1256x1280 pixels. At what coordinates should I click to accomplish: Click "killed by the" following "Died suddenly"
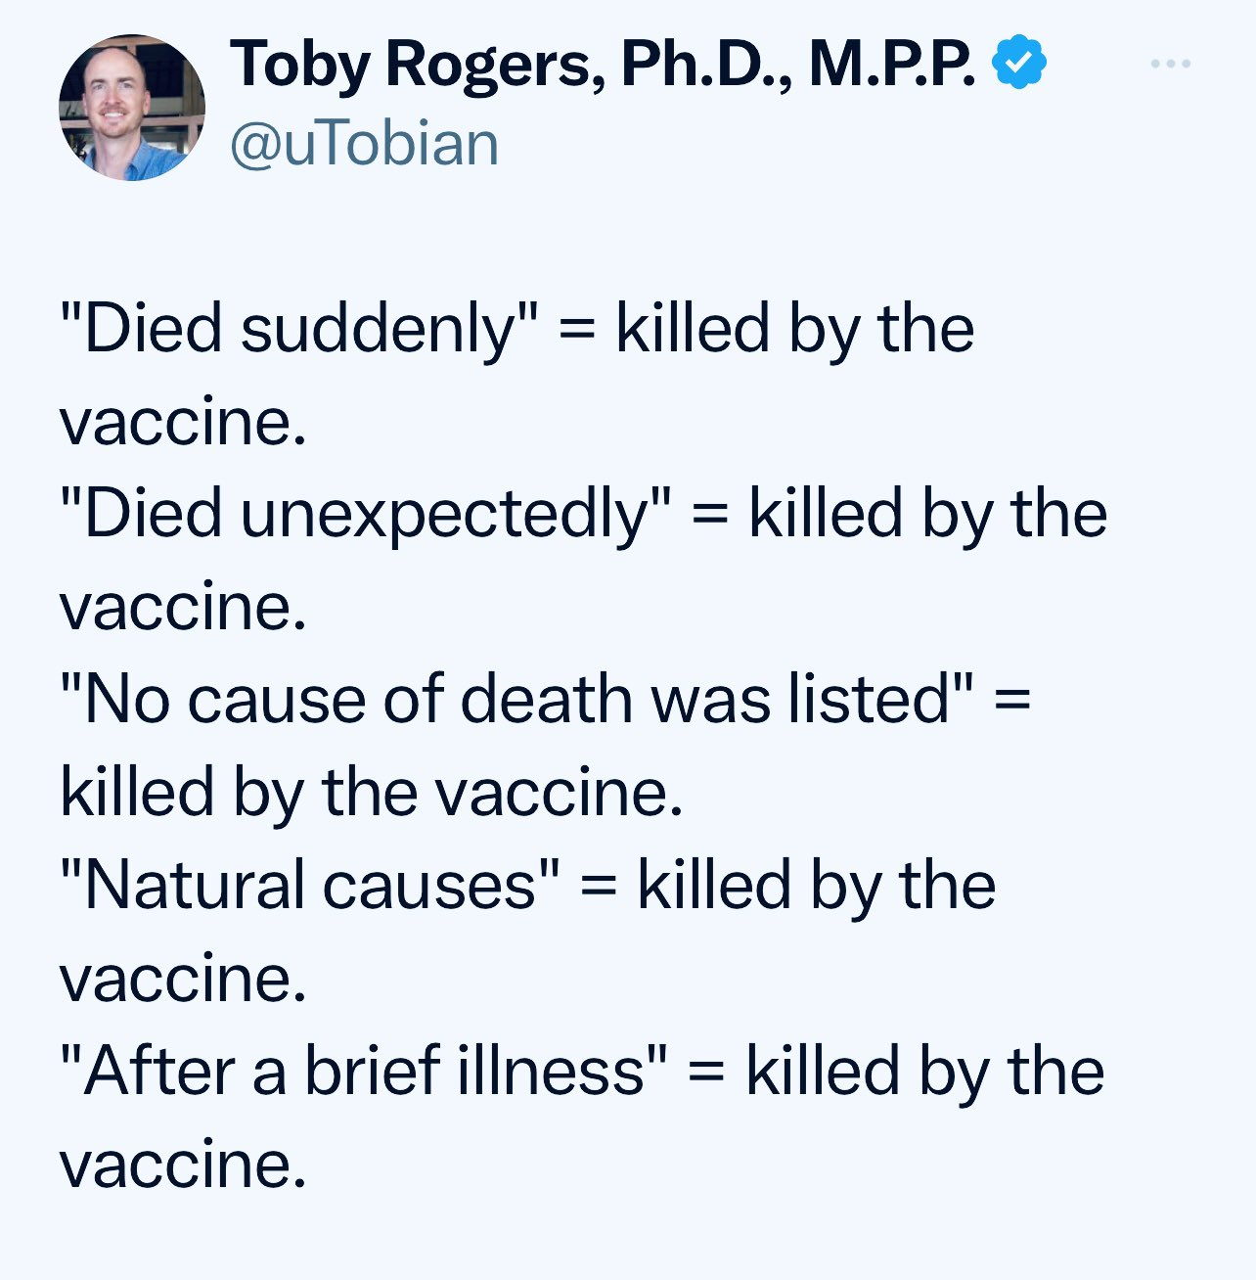click(795, 329)
